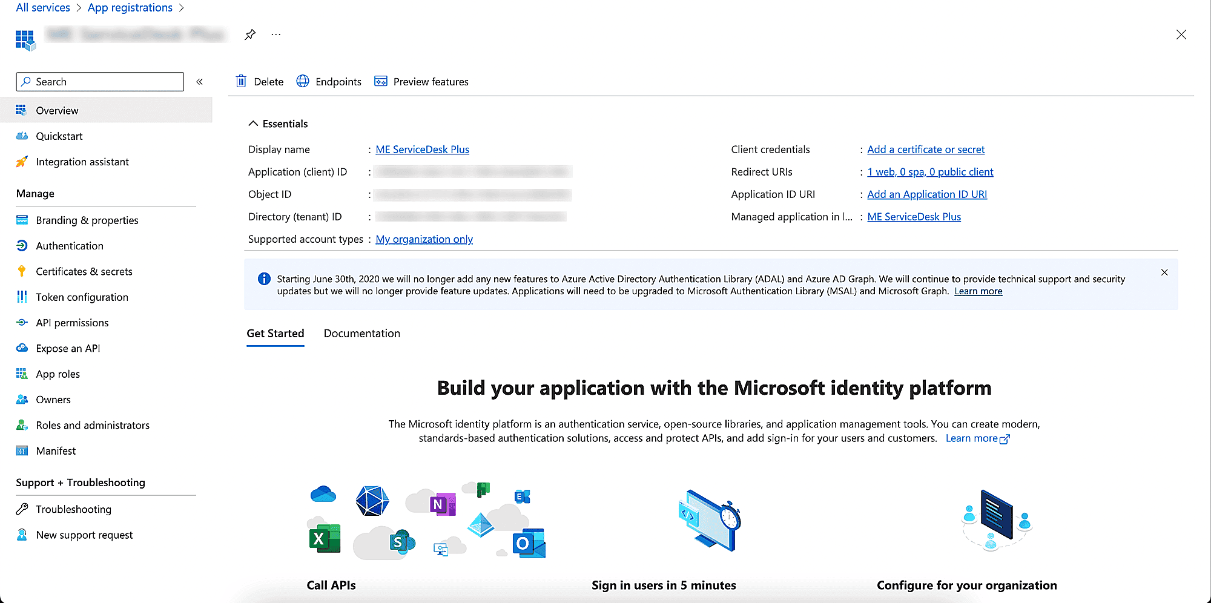The height and width of the screenshot is (603, 1211).
Task: Open the Authentication menu item
Action: (x=70, y=246)
